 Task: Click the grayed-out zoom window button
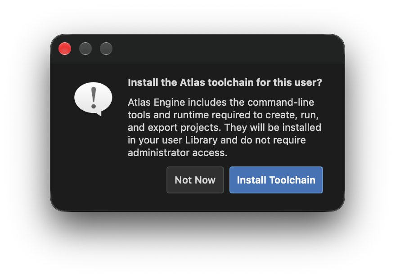pyautogui.click(x=106, y=48)
